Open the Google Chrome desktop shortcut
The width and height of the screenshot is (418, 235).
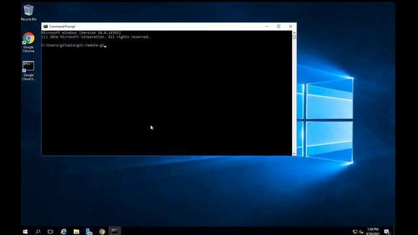pos(29,42)
